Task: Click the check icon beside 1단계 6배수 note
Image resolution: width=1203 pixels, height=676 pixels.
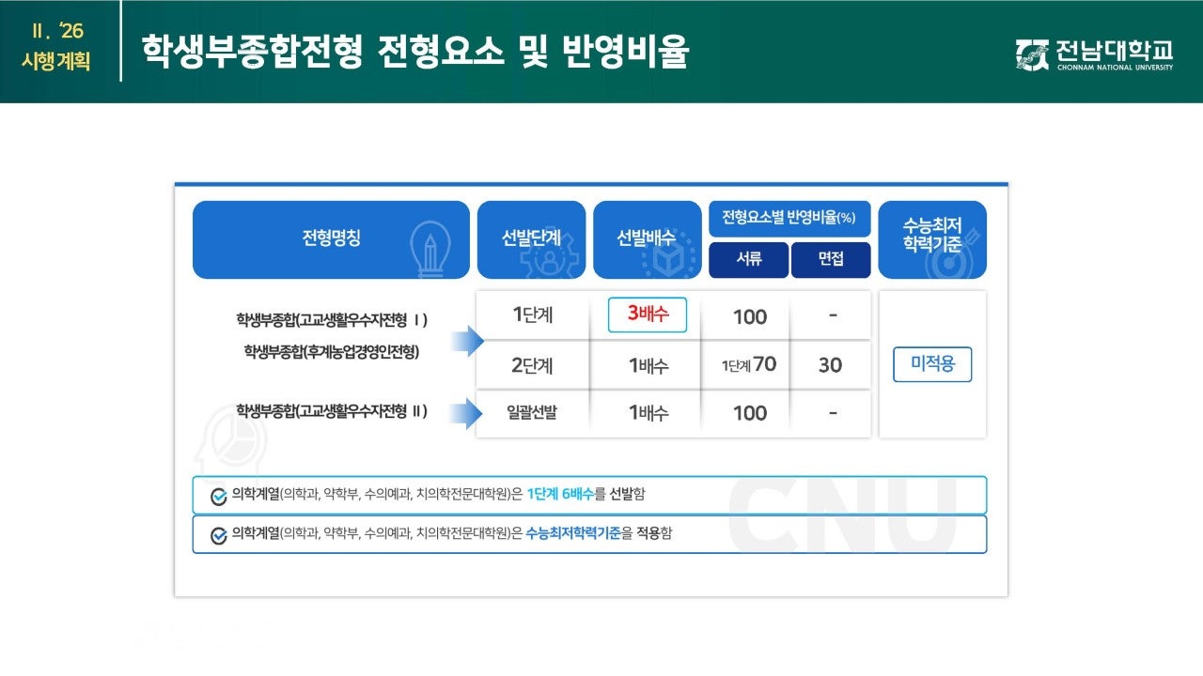Action: (218, 496)
